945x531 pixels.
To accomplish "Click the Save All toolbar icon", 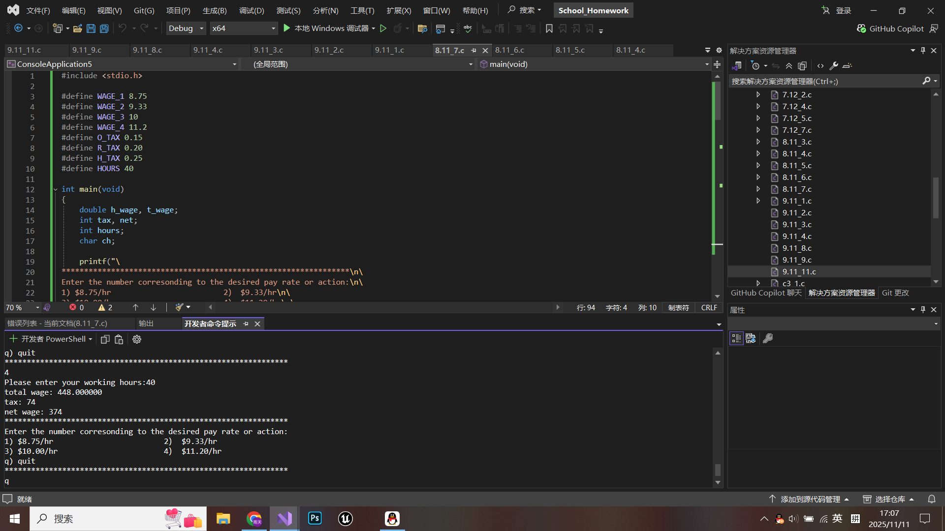I will point(104,29).
